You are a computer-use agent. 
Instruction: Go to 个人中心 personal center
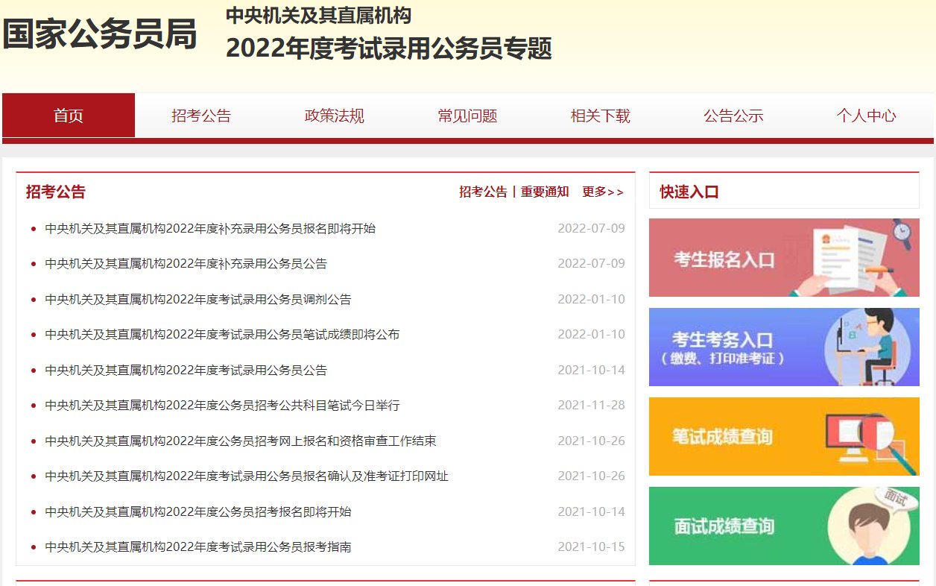pos(866,115)
